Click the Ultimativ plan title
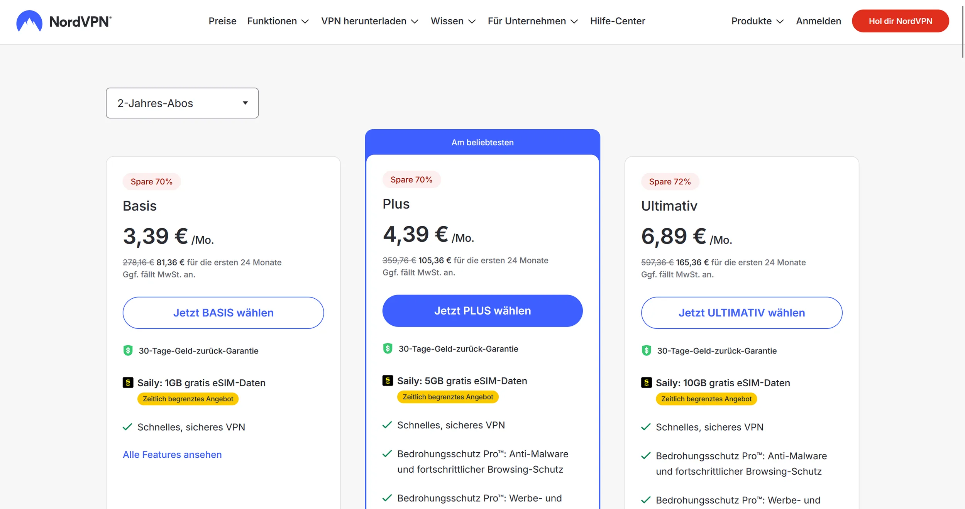This screenshot has width=965, height=509. click(669, 206)
